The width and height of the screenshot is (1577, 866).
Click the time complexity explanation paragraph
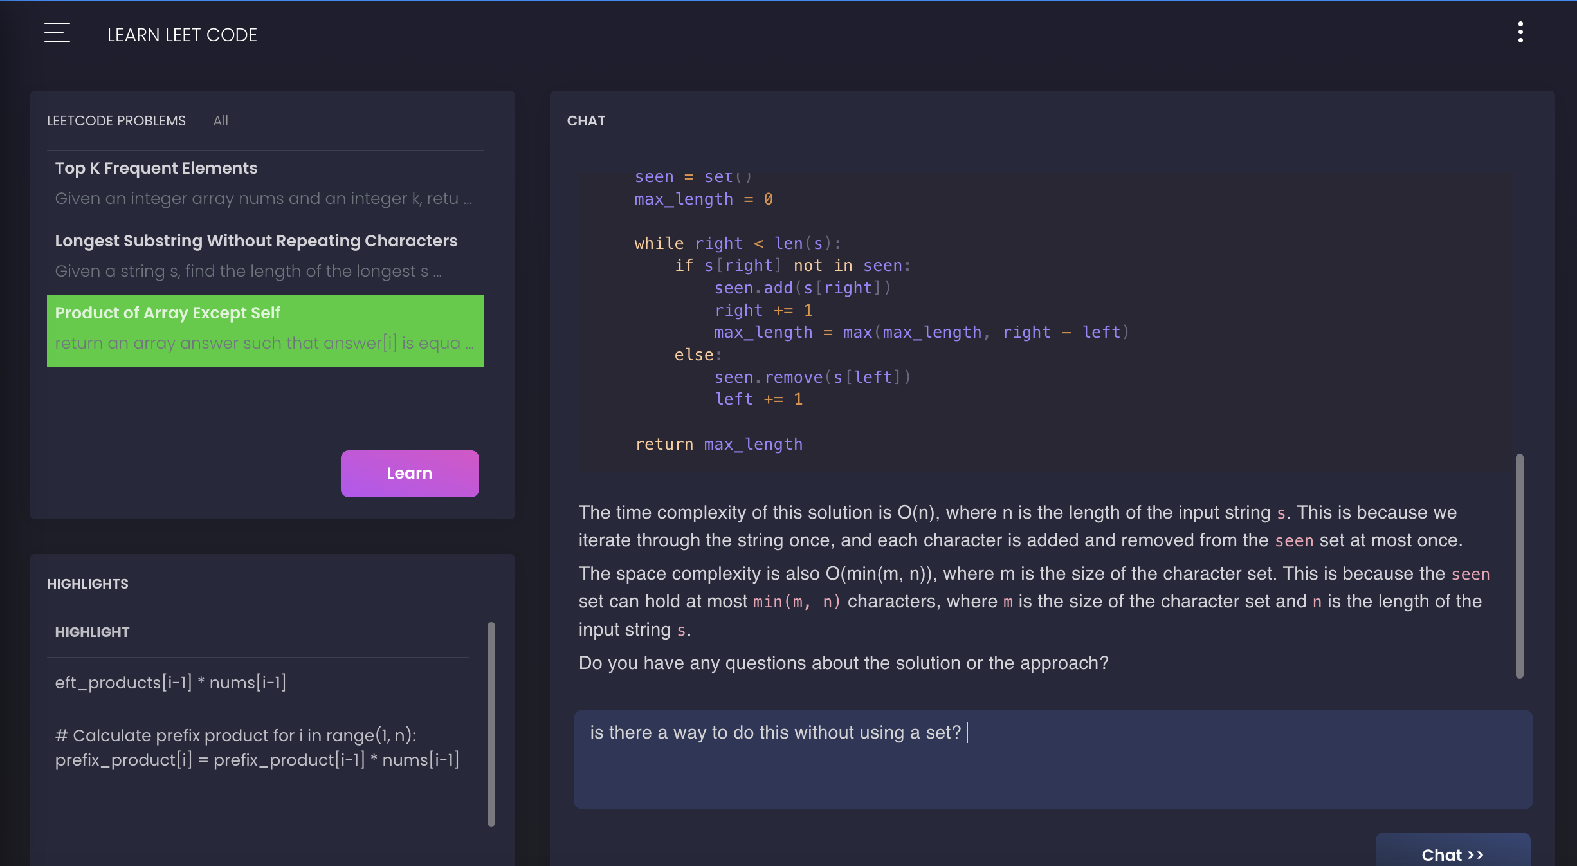[x=1020, y=526]
